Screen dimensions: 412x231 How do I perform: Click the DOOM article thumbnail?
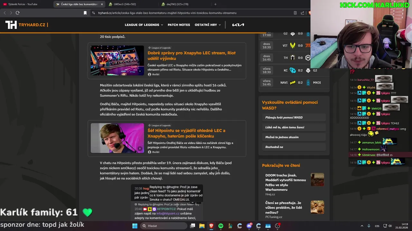pos(317,180)
